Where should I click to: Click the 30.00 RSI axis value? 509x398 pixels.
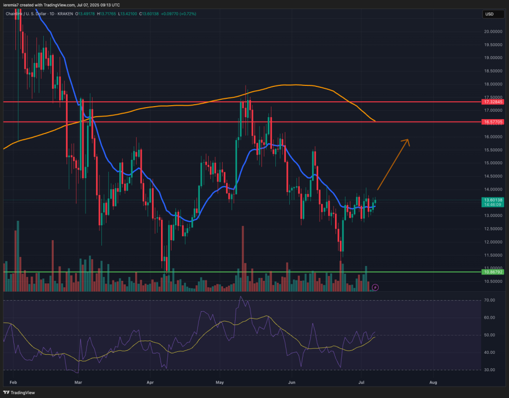(x=489, y=370)
